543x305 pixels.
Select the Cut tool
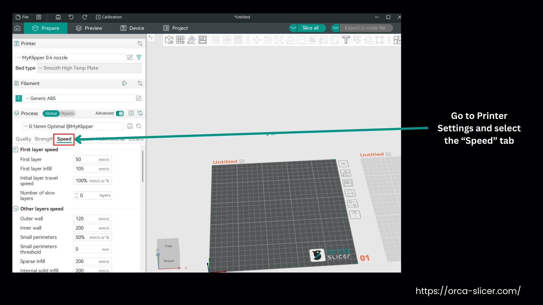click(301, 40)
